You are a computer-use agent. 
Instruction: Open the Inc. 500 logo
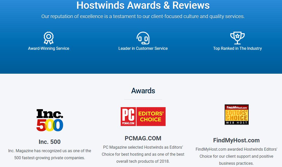coord(50,120)
